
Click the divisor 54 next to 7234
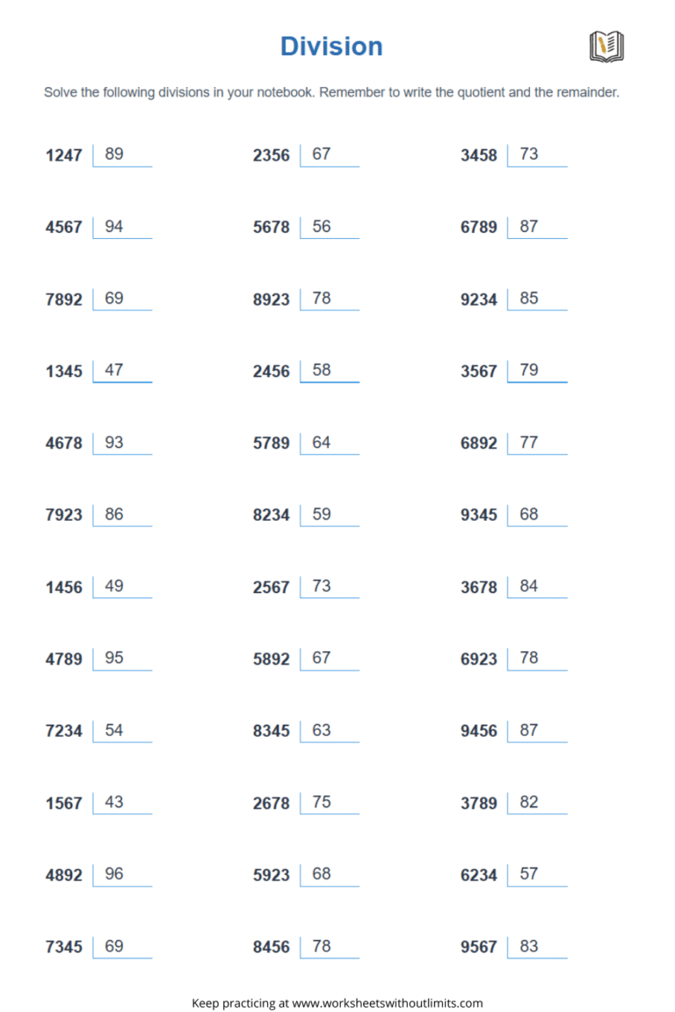(114, 731)
